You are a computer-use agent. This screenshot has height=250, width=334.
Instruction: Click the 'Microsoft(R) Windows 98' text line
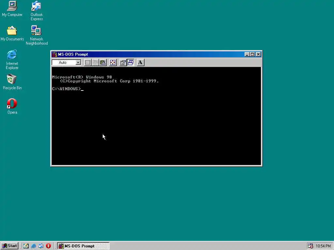(x=82, y=77)
